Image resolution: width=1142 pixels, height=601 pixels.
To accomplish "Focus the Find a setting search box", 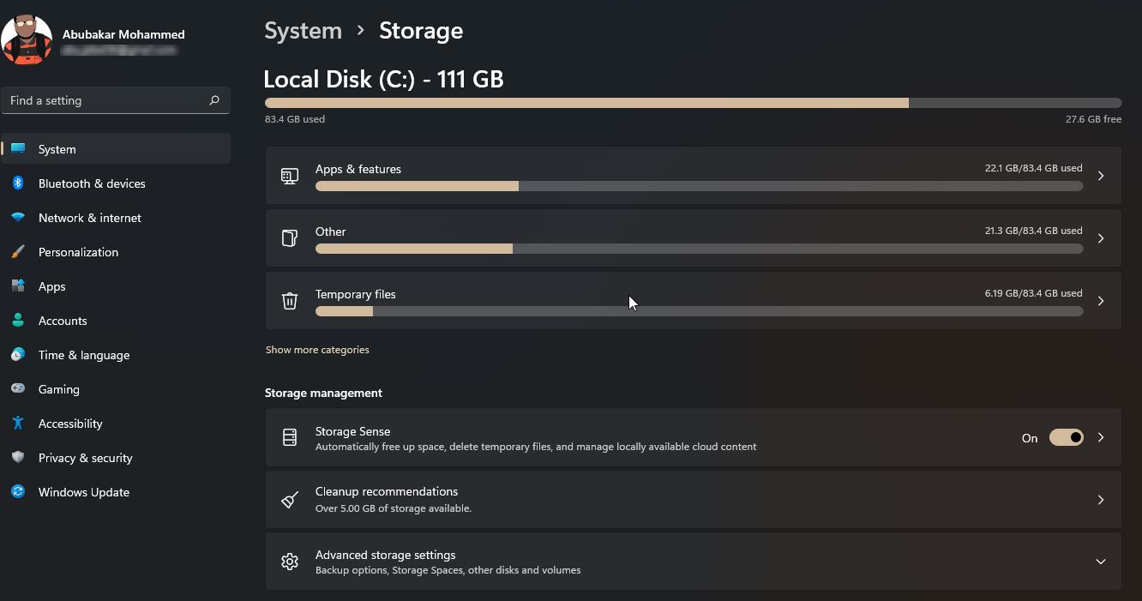I will 116,100.
